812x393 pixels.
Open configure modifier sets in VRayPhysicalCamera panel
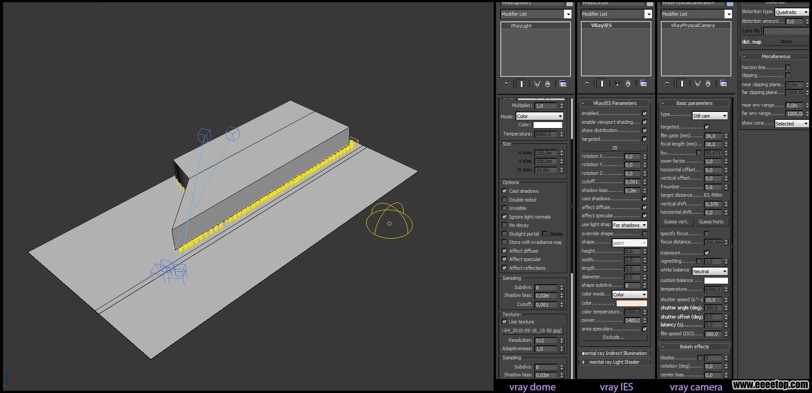coord(723,83)
